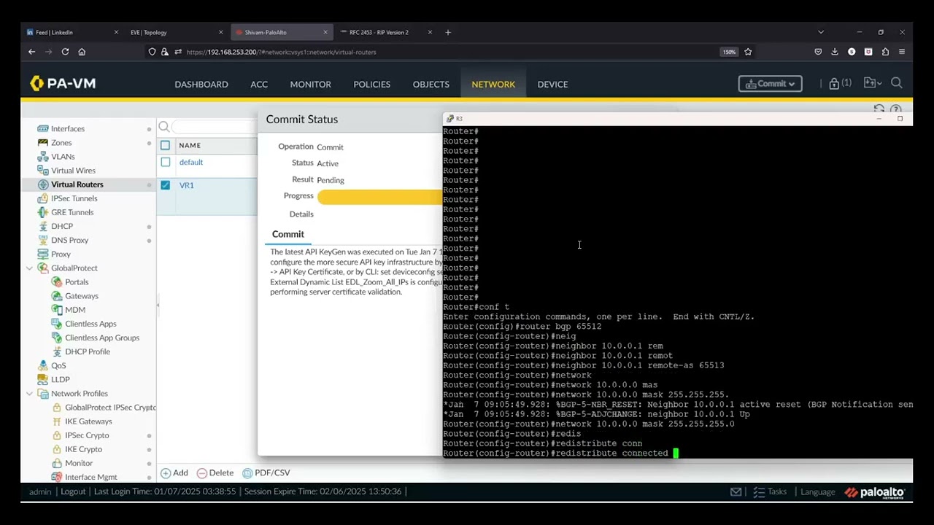The width and height of the screenshot is (934, 525).
Task: Click the Monitor profile icon
Action: tap(57, 463)
